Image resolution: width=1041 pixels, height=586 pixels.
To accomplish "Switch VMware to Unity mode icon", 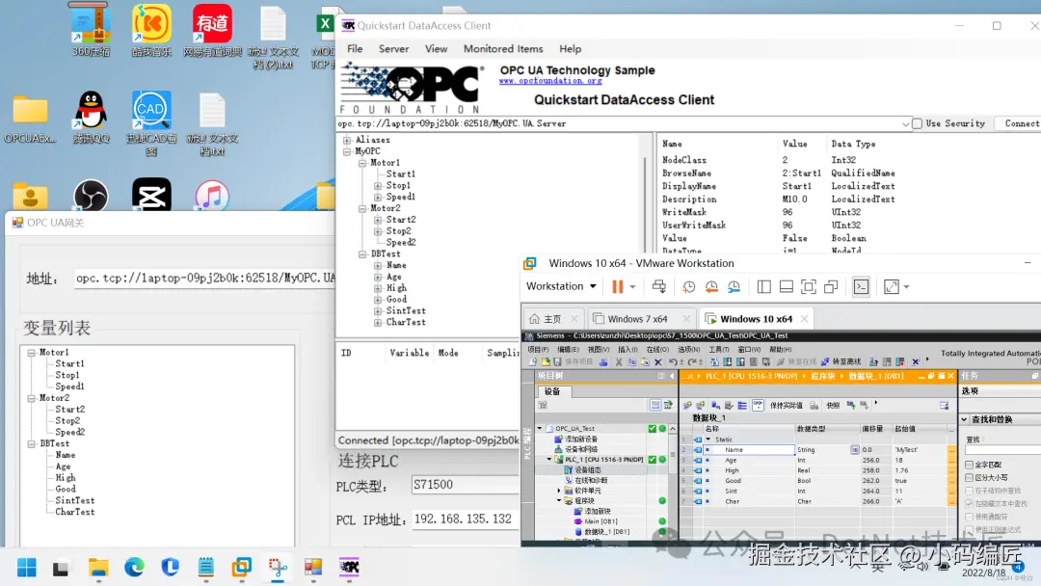I will pos(831,286).
